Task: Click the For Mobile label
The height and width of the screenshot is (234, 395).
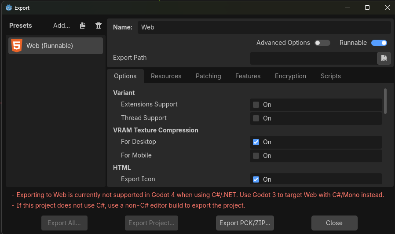Action: pos(136,155)
